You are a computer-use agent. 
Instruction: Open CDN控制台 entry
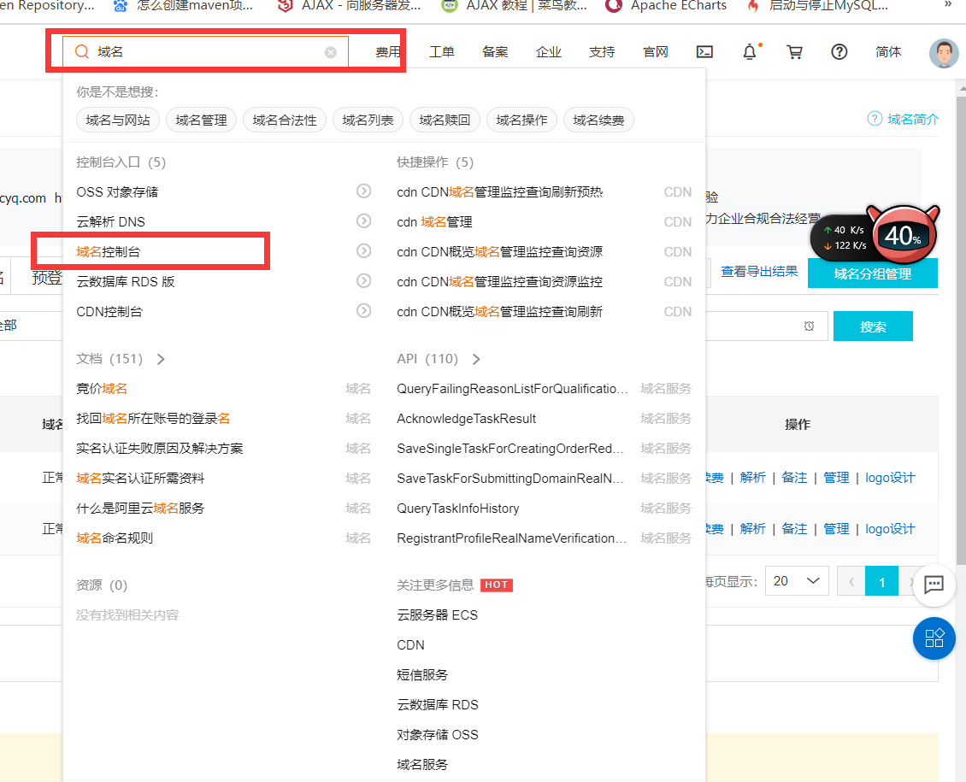(x=109, y=312)
